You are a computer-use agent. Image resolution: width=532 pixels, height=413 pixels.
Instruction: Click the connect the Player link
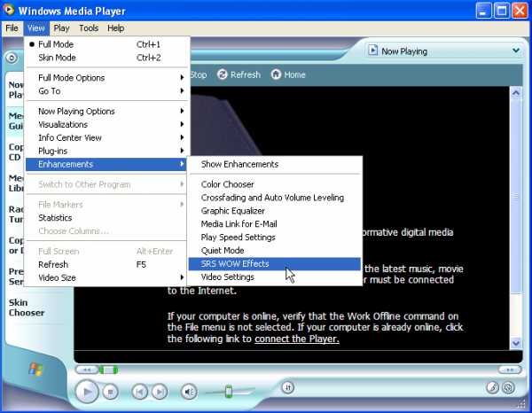(x=297, y=339)
